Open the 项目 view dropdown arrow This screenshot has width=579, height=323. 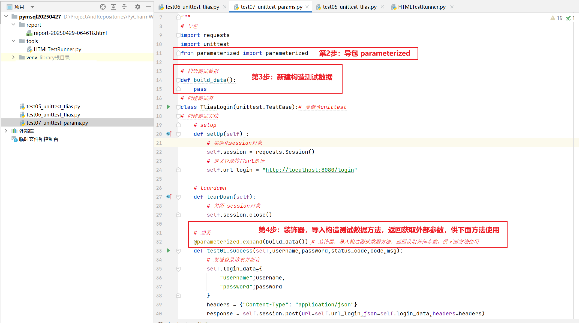point(32,7)
